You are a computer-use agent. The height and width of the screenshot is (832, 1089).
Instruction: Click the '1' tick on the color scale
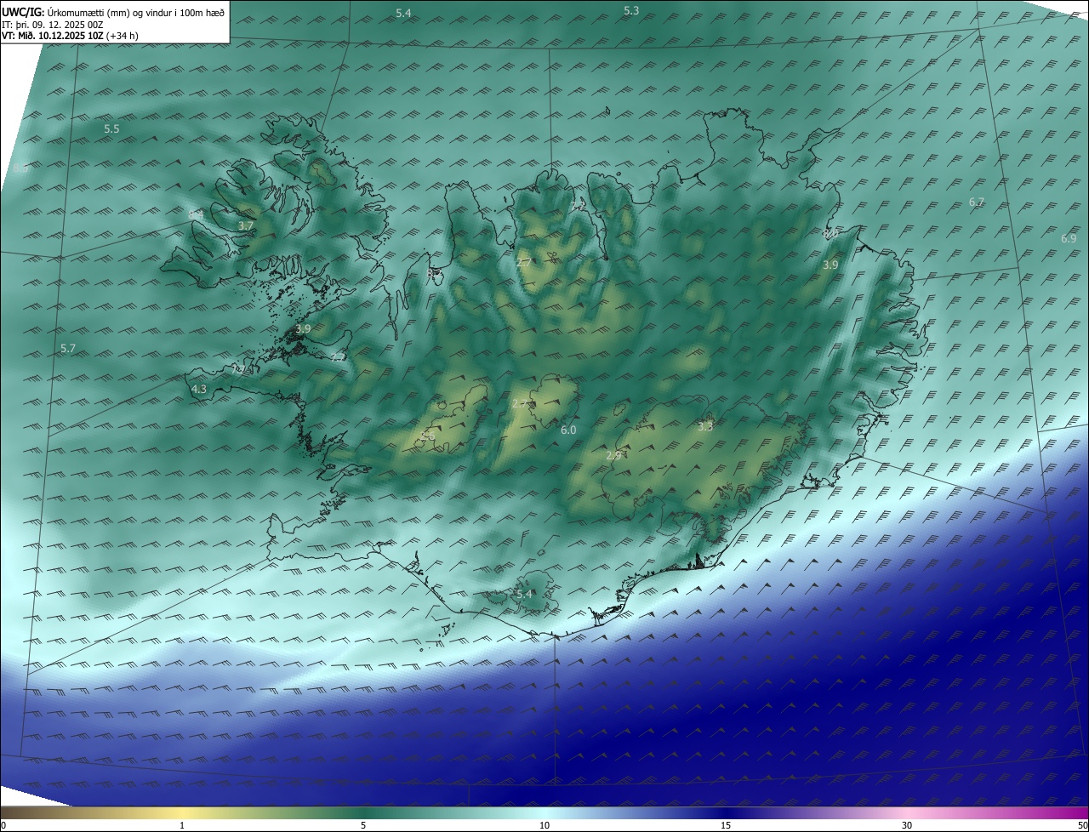[182, 825]
